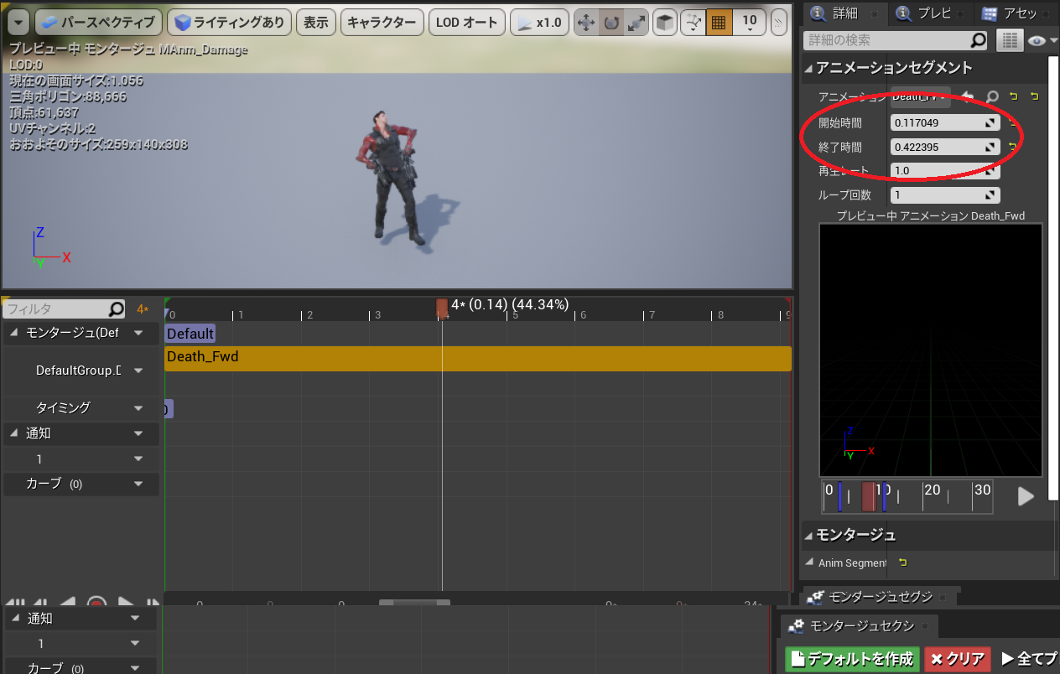Screen dimensions: 1060x674
Task: Collapse the モンタージュ(Def track group
Action: [15, 333]
